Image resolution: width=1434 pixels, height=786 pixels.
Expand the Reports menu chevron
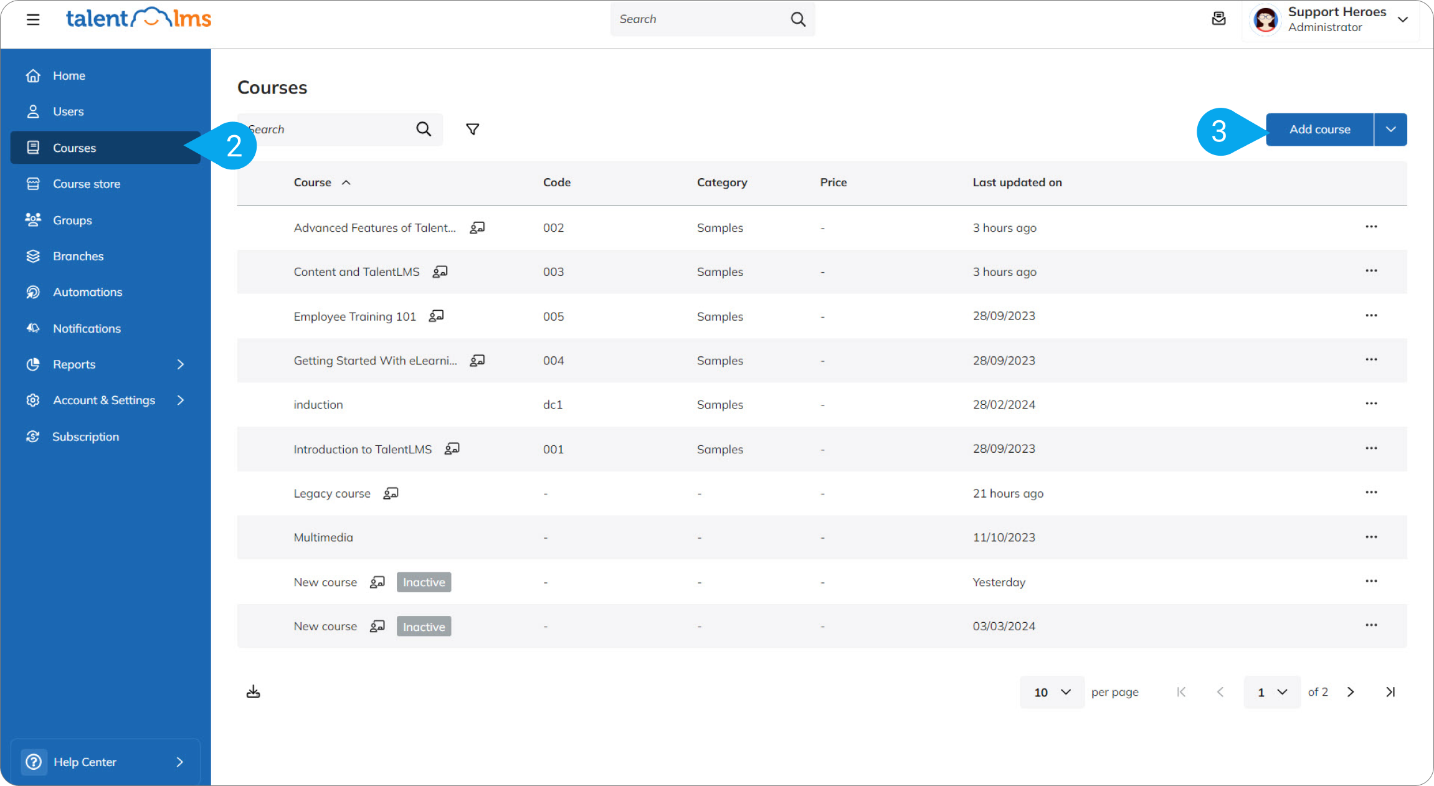pyautogui.click(x=181, y=364)
